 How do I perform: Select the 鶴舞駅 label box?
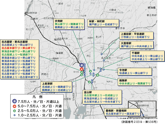(x=135, y=82)
